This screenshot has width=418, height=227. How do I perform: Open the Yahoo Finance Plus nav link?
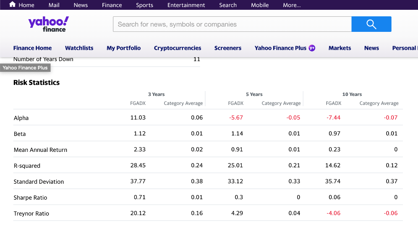[280, 48]
